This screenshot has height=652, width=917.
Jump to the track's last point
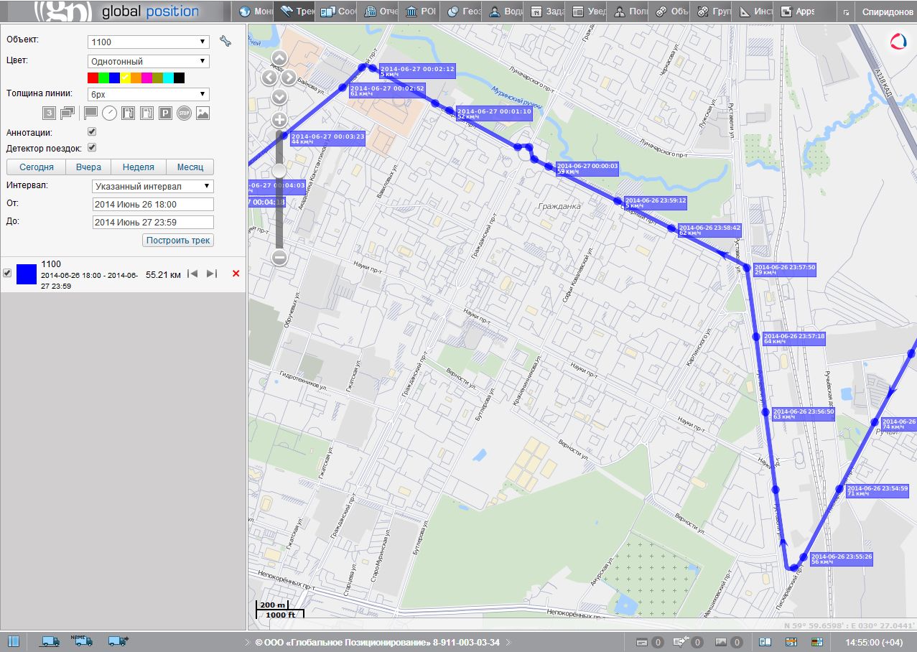(212, 274)
